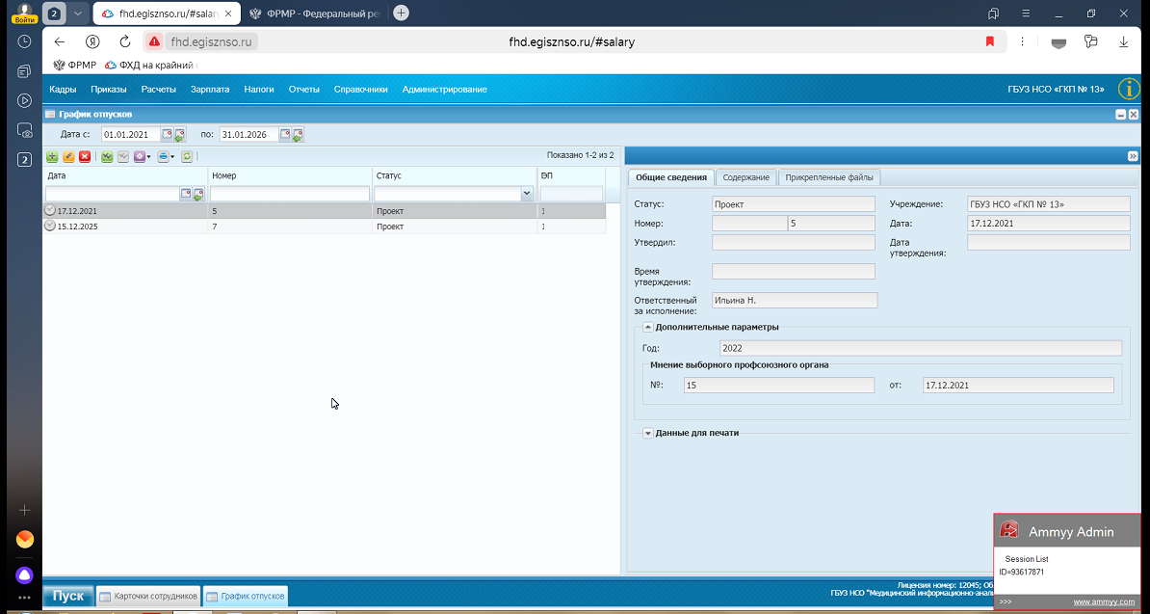Switch to the Содержание tab
The width and height of the screenshot is (1150, 614).
click(x=745, y=177)
